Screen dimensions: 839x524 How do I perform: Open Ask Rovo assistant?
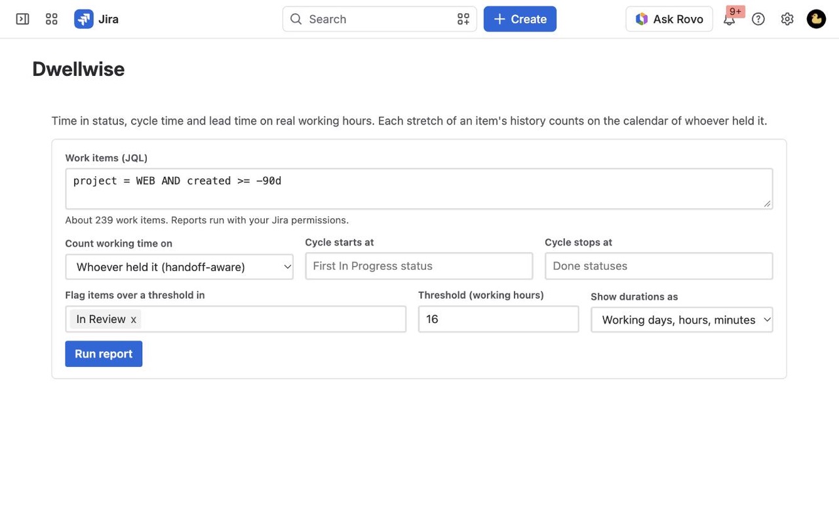point(669,19)
